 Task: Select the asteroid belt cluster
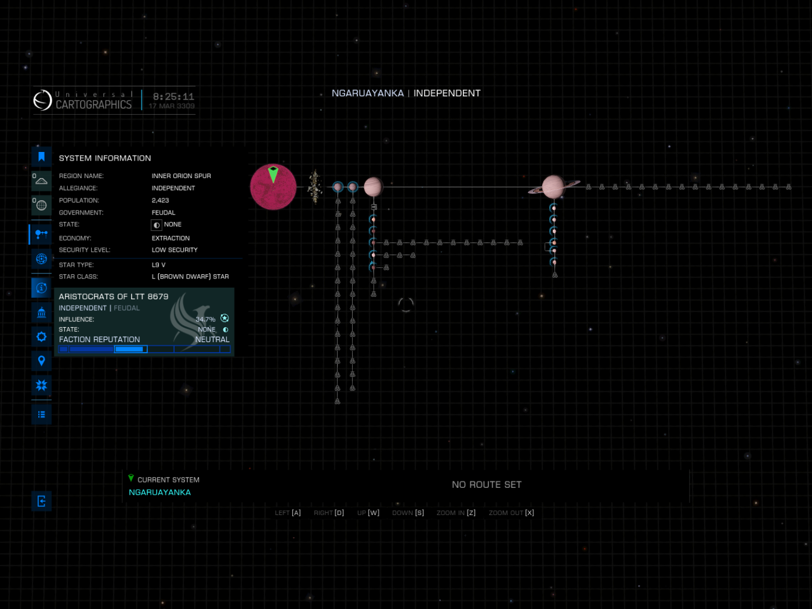coord(315,187)
